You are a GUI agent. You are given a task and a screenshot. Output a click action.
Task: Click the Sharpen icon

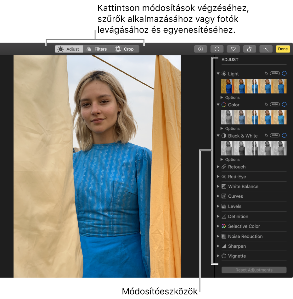pyautogui.click(x=224, y=246)
